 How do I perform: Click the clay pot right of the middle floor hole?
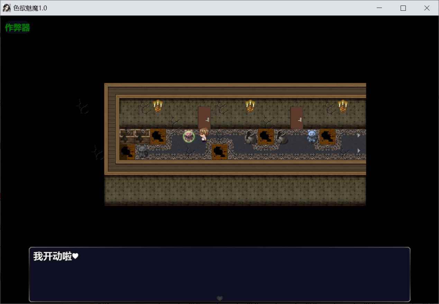pyautogui.click(x=281, y=137)
